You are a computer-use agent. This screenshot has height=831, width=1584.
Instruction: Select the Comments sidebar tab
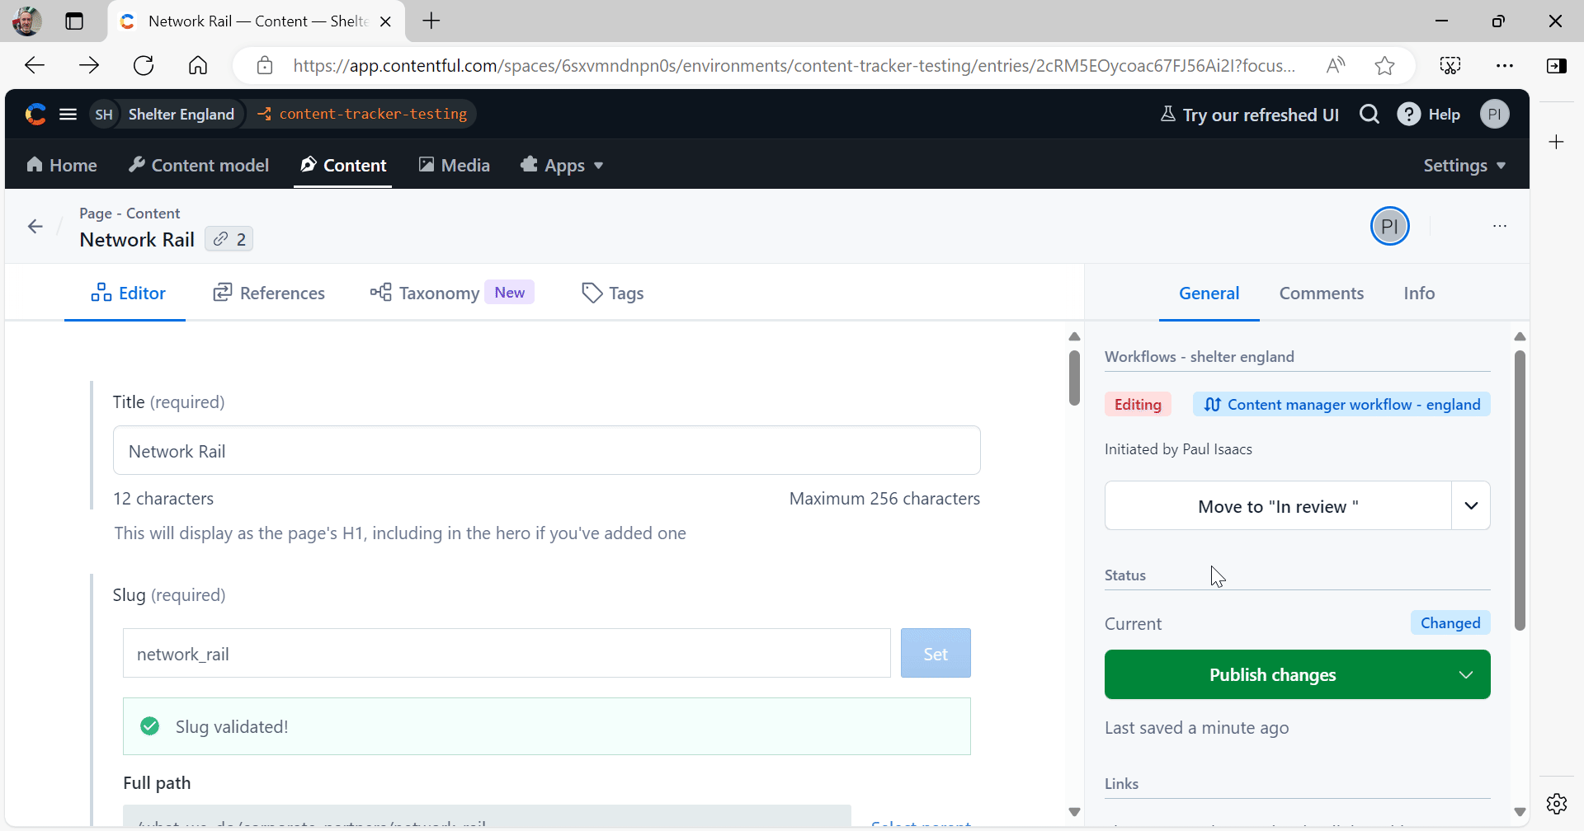[1321, 293]
